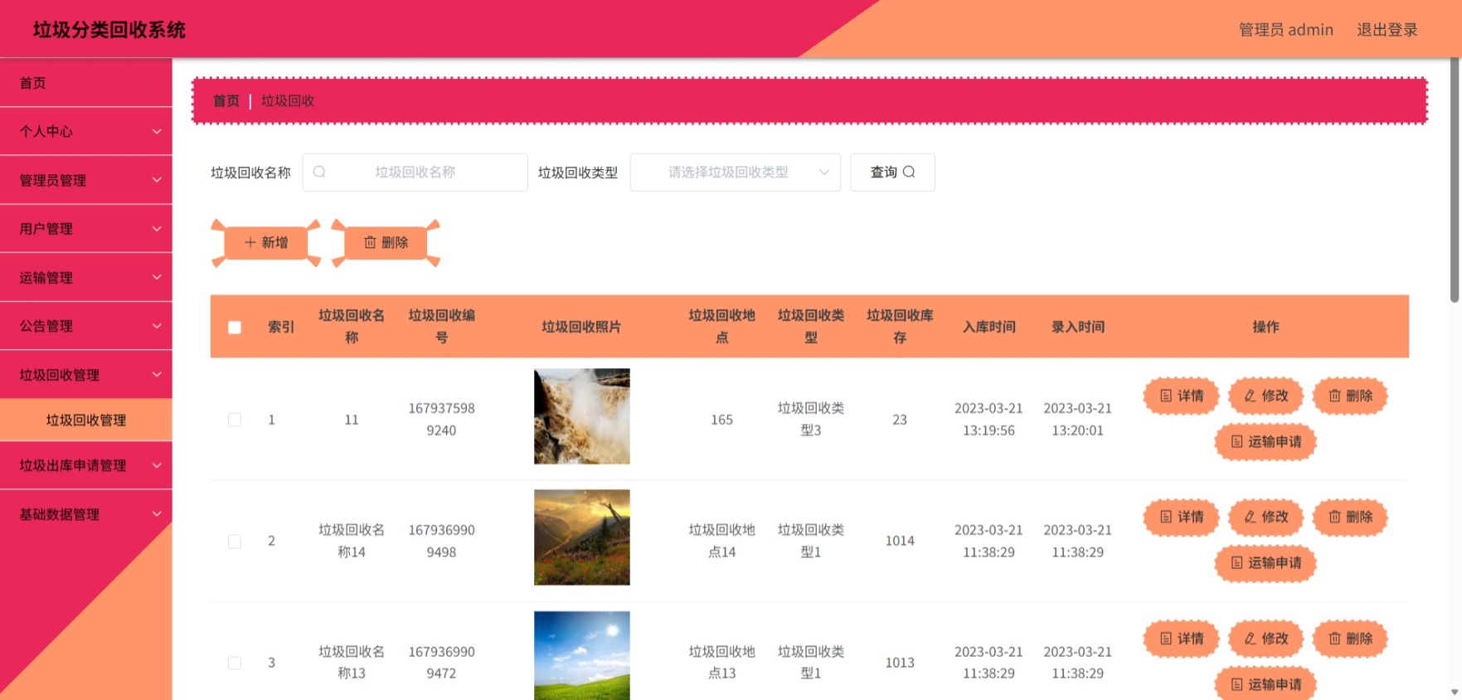The image size is (1462, 700).
Task: Click 运输申请 for row 垃圾回收名称13
Action: pos(1265,684)
